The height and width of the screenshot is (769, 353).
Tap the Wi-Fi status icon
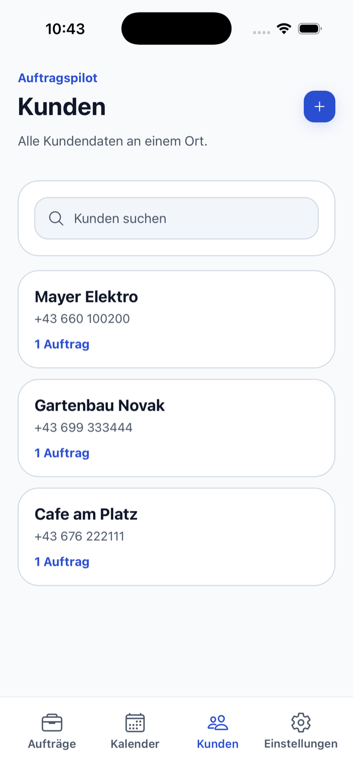(x=284, y=28)
